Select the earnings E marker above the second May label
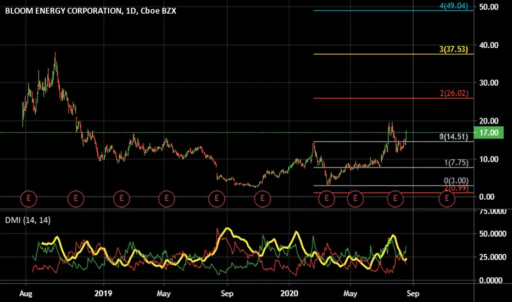Viewport: 512px width, 302px height. pyautogui.click(x=355, y=198)
